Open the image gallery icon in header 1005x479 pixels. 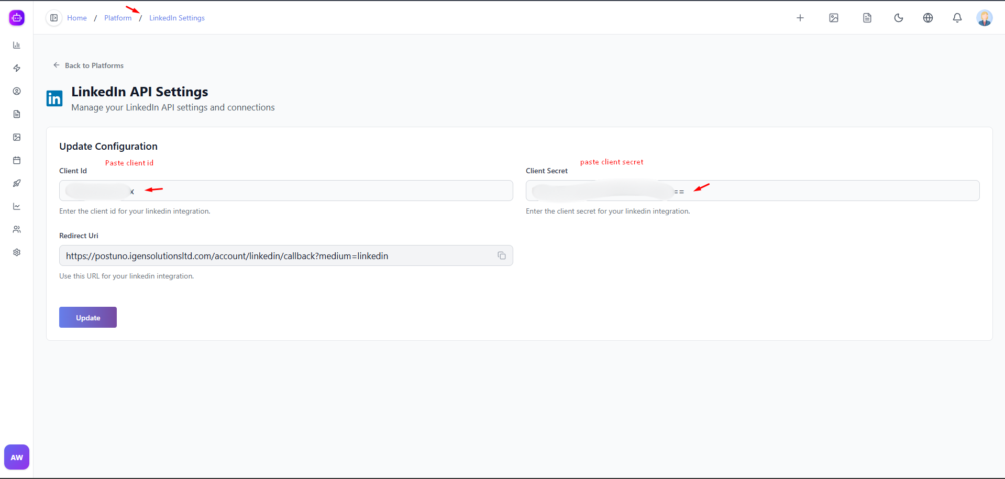click(833, 18)
